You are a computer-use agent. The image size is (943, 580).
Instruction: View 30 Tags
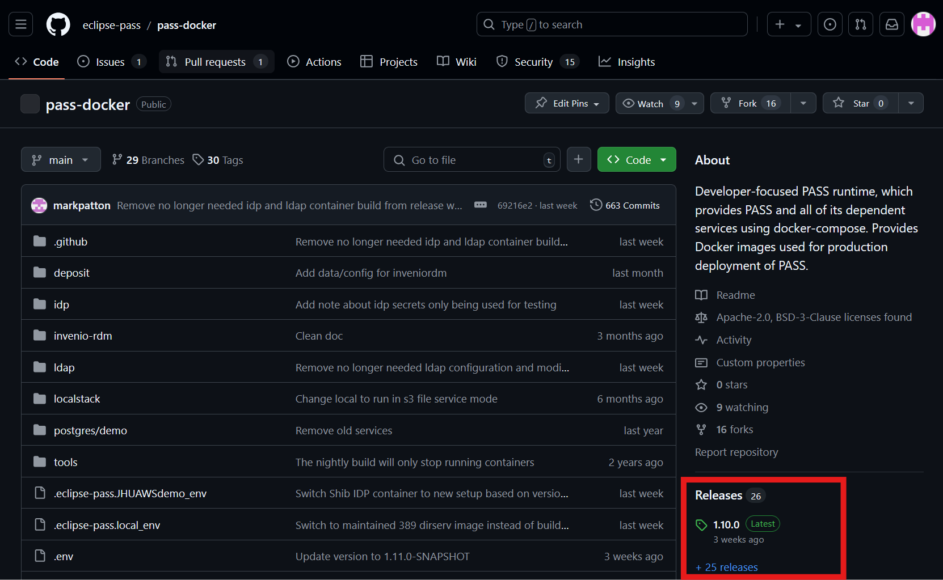tap(218, 160)
